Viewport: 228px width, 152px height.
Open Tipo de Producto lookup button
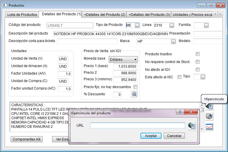coord(137,25)
